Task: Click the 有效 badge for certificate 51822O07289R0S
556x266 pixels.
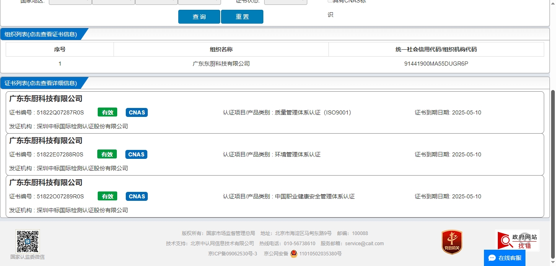Action: coord(107,196)
